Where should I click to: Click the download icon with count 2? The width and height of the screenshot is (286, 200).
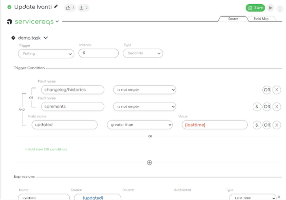click(83, 8)
